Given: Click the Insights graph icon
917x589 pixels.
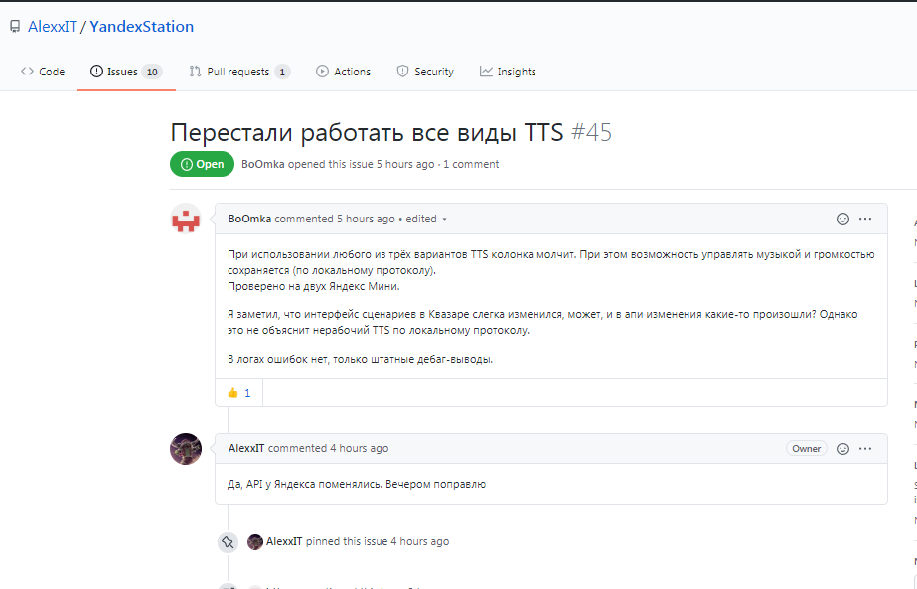Looking at the screenshot, I should [x=486, y=72].
